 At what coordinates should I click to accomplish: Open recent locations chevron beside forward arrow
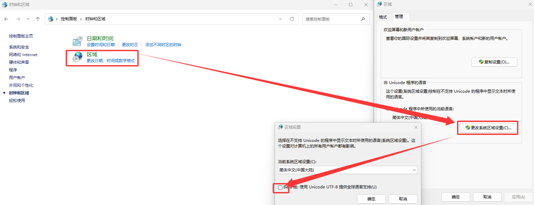click(x=28, y=19)
